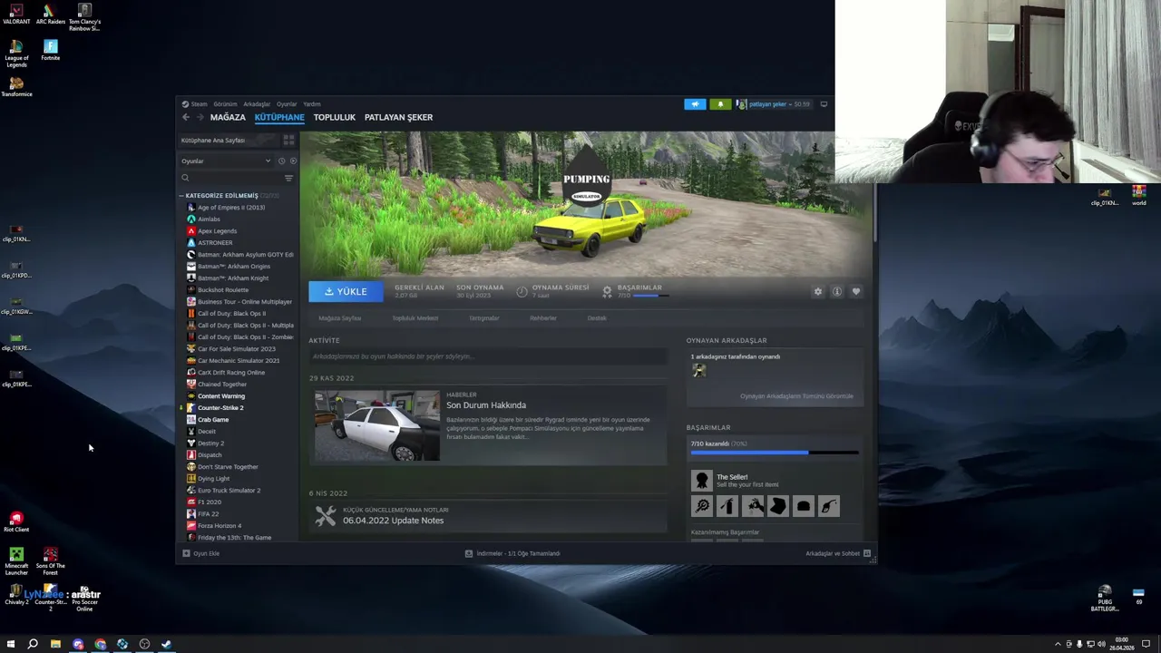Open the PATLAYAN ŞEKER profile tab

[398, 117]
